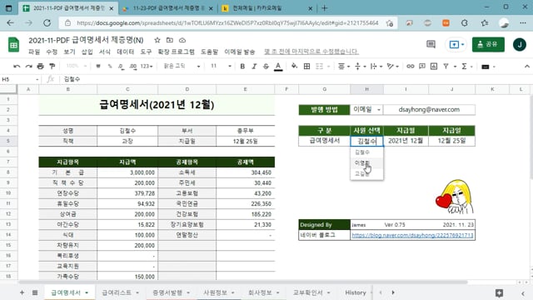The image size is (533, 300).
Task: Add a new sheet with the plus button
Action: [22, 292]
